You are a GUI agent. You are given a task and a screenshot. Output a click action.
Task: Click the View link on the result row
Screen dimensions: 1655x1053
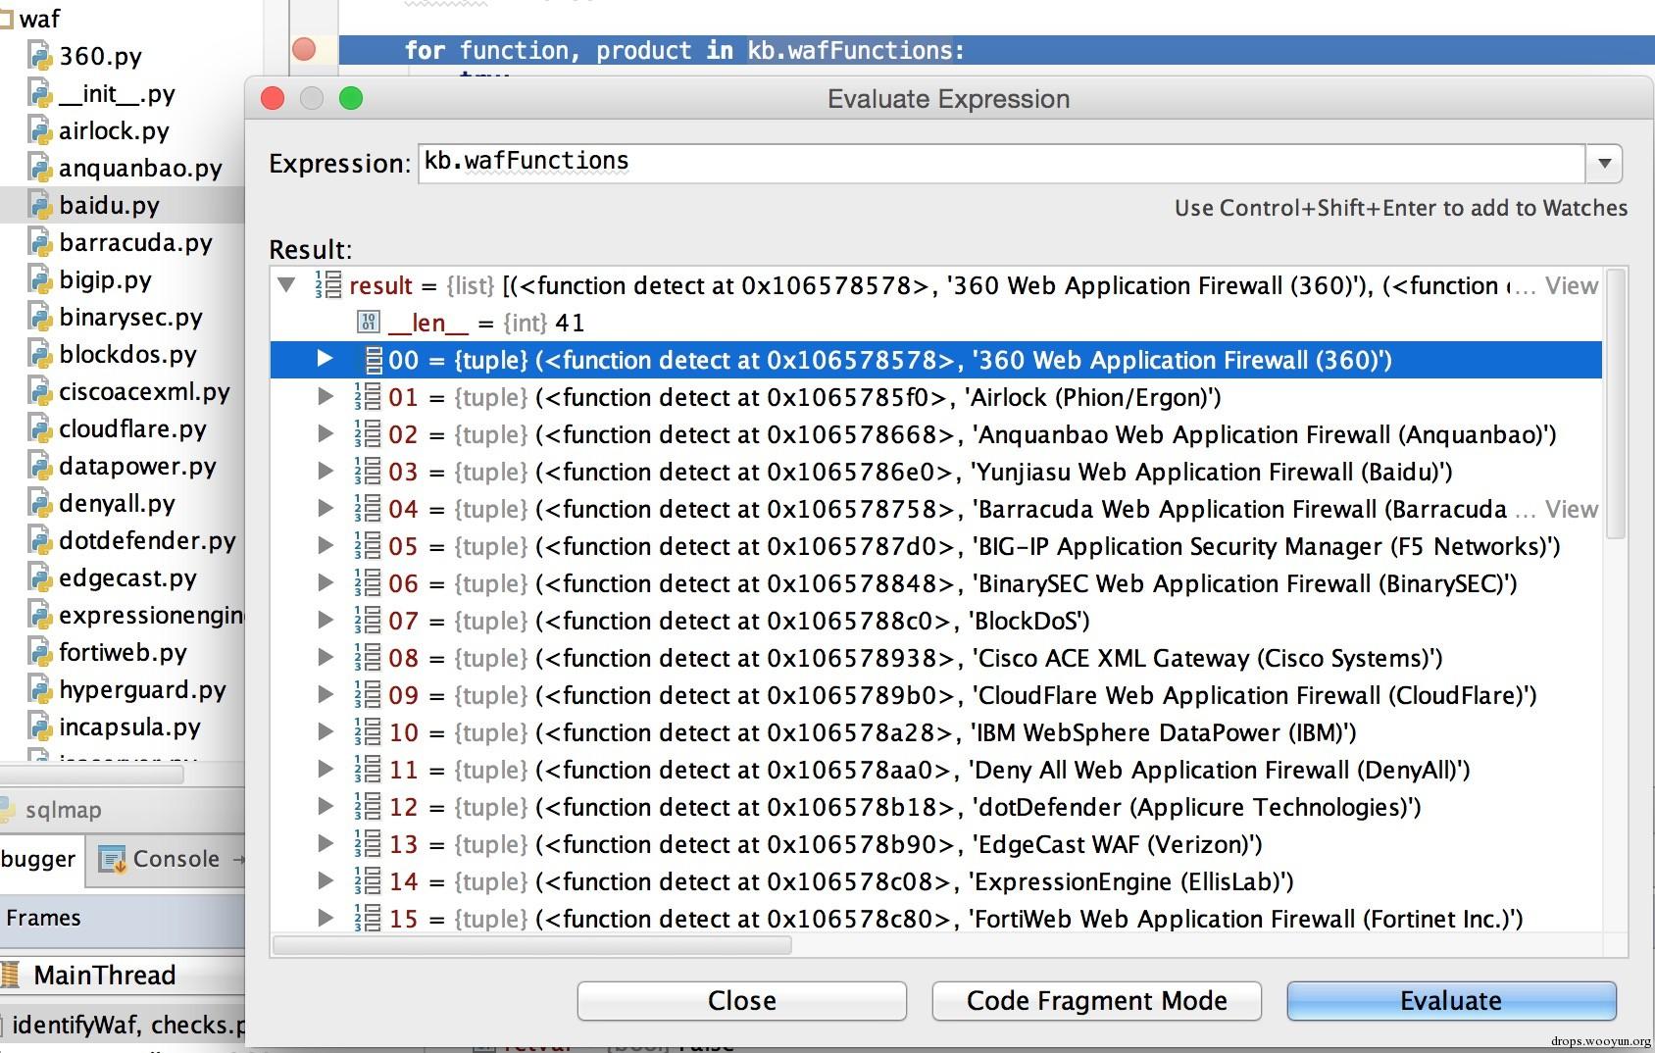(1571, 285)
